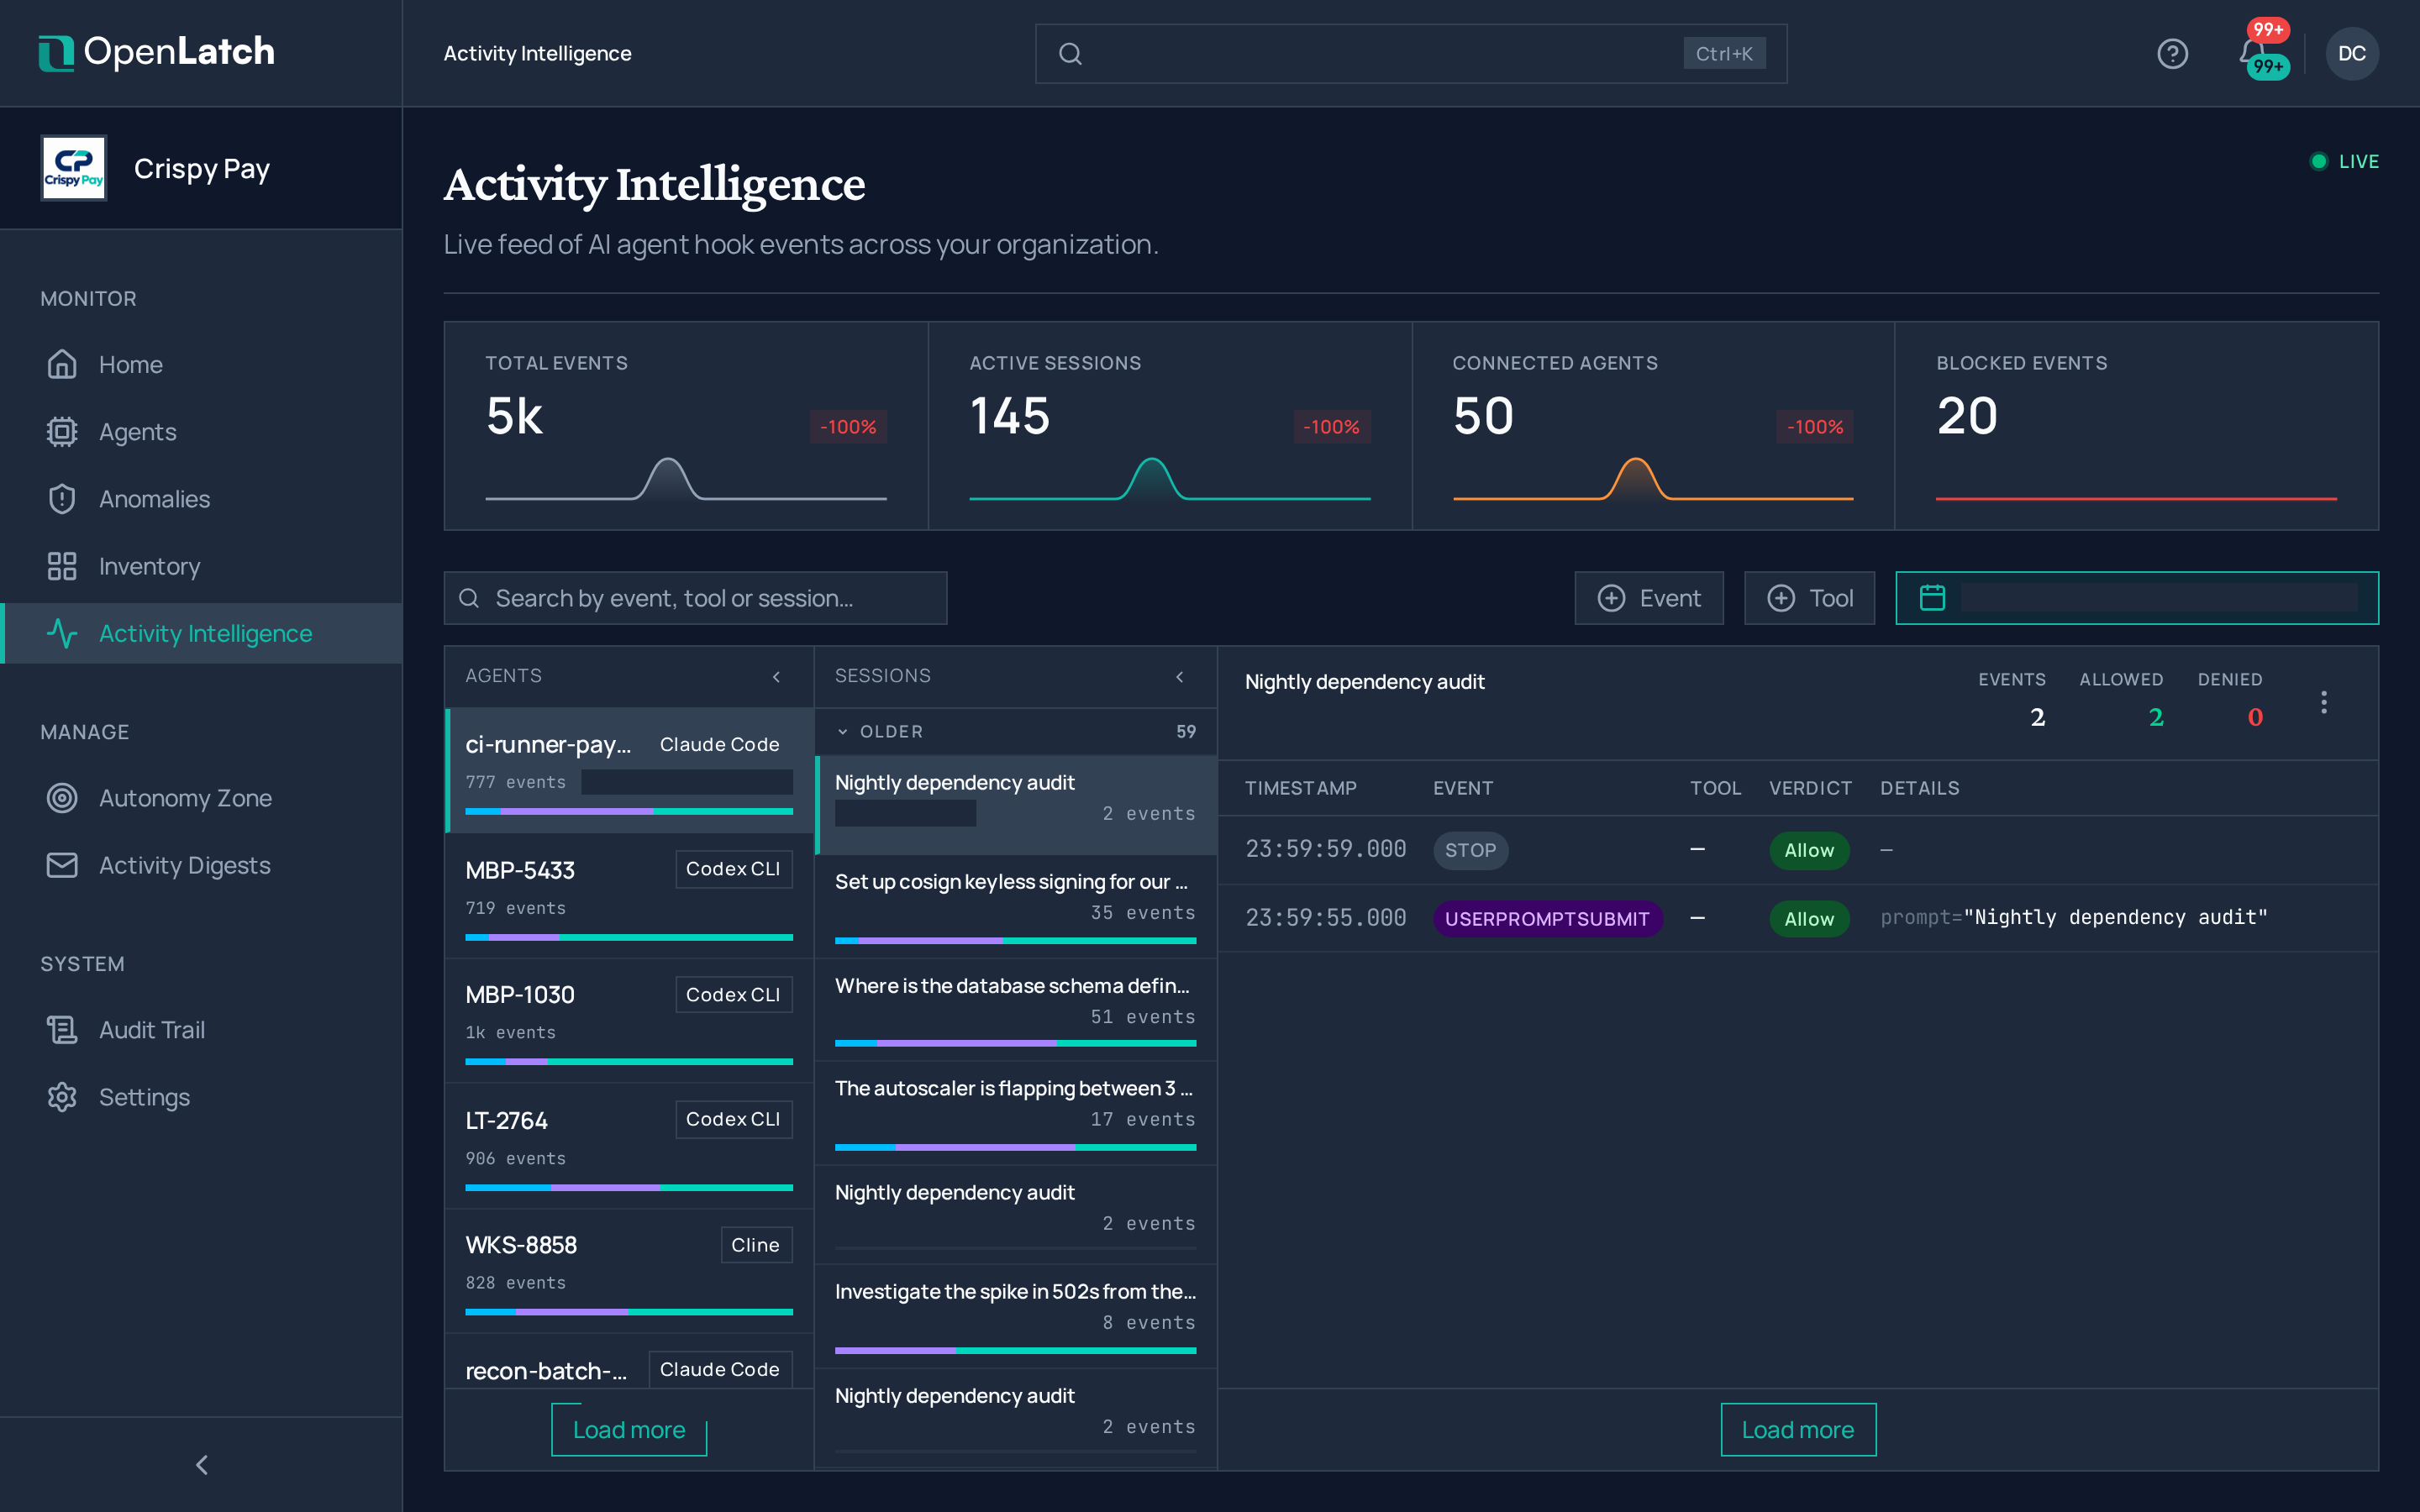This screenshot has height=1512, width=2420.
Task: Open the database schema session
Action: point(1016,1010)
